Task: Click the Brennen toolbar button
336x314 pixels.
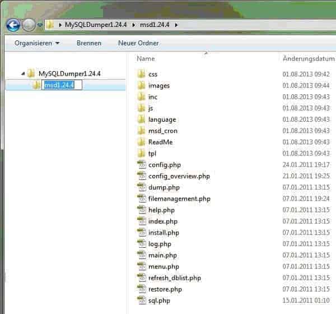Action: point(89,43)
